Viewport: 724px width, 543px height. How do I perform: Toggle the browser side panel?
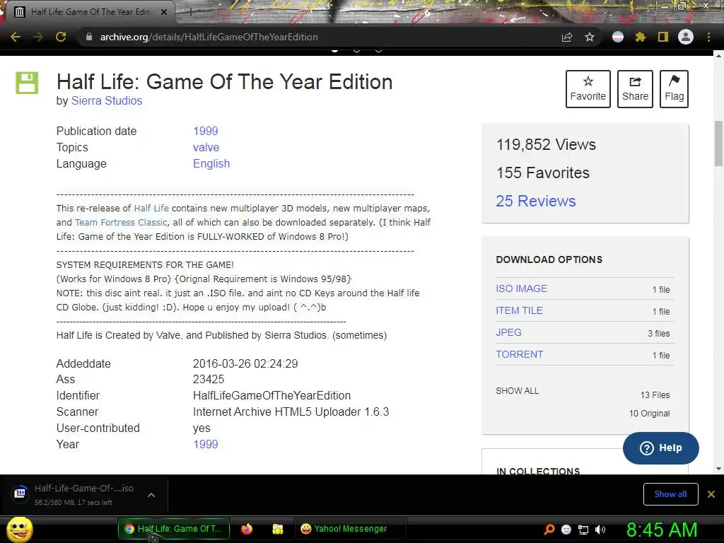tap(663, 37)
